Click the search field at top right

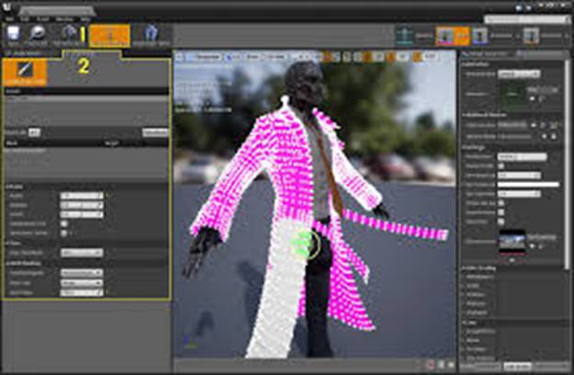525,19
